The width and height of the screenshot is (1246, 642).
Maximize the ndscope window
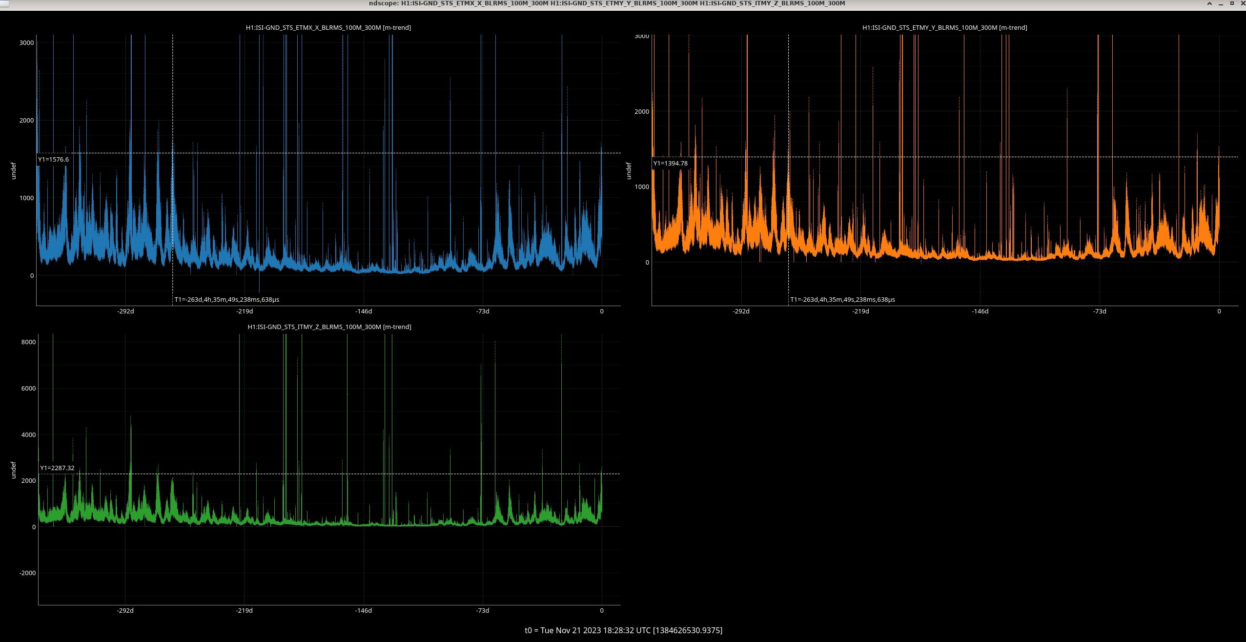tap(1232, 3)
